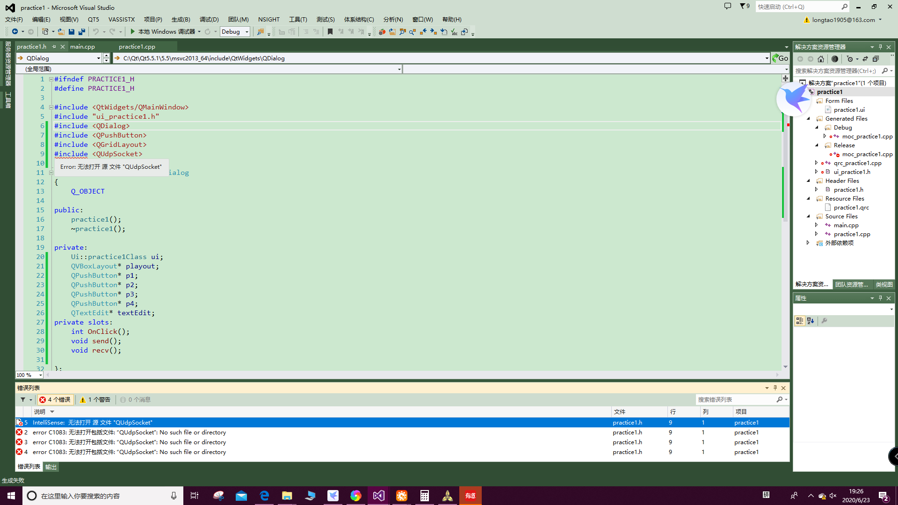Viewport: 898px width, 505px height.
Task: Open the 调试(D) debug menu
Action: pos(209,20)
